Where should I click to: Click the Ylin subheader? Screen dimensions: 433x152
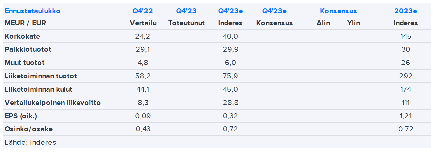354,23
